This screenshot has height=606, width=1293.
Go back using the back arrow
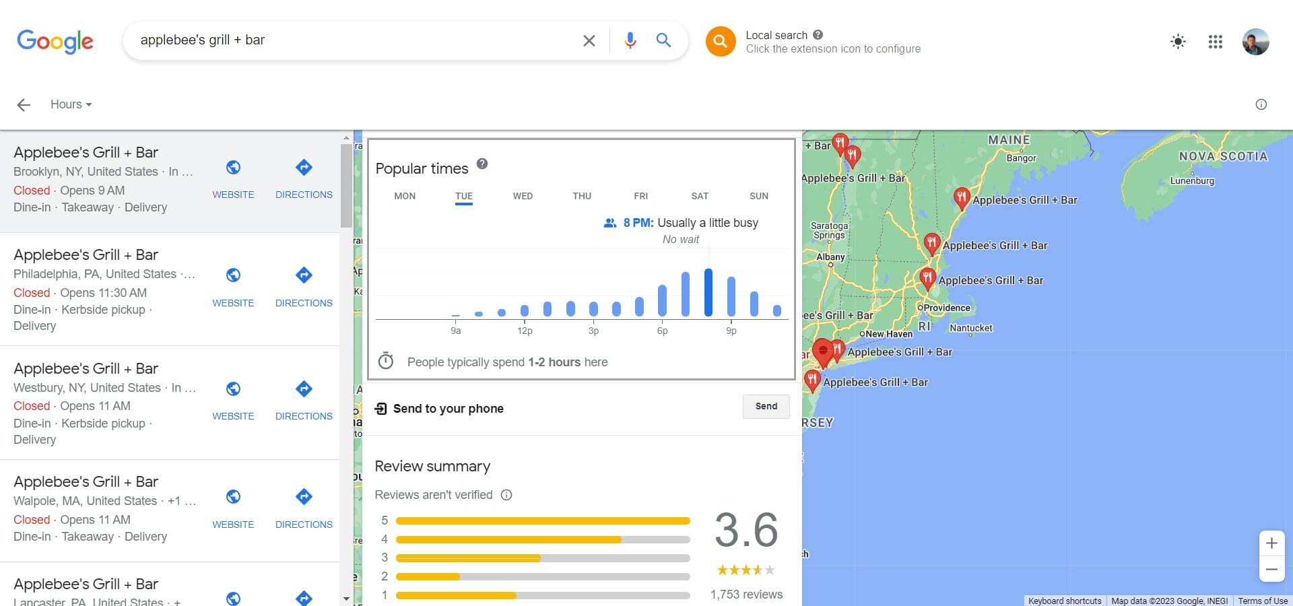click(x=24, y=104)
